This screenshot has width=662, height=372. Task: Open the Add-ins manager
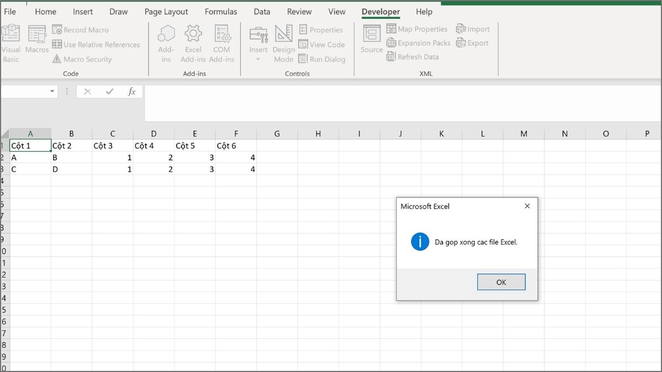coord(166,44)
